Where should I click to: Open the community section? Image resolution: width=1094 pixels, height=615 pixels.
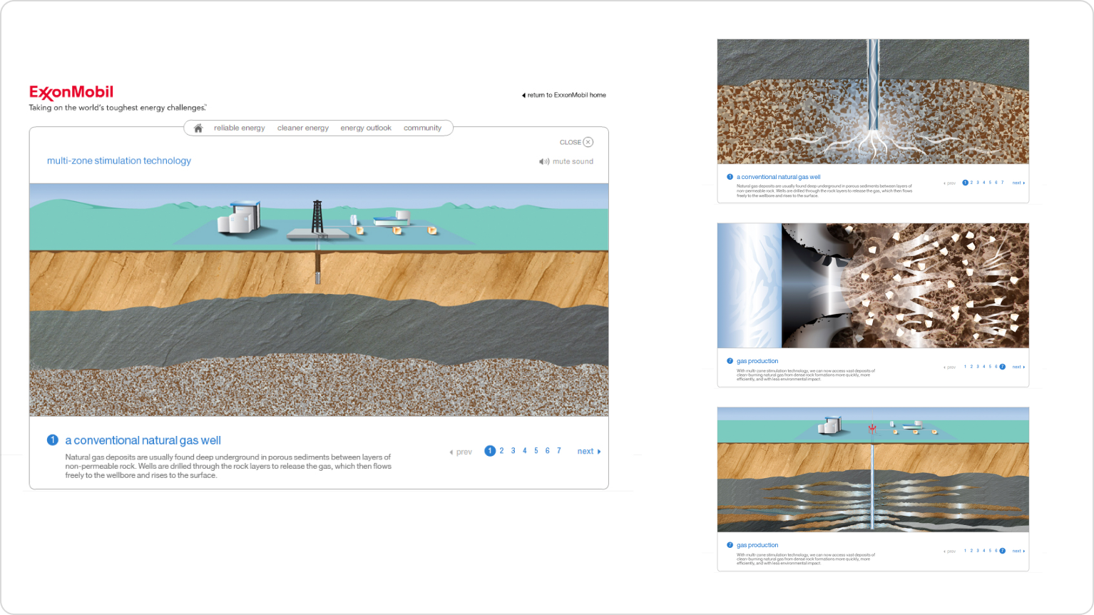[x=423, y=127]
